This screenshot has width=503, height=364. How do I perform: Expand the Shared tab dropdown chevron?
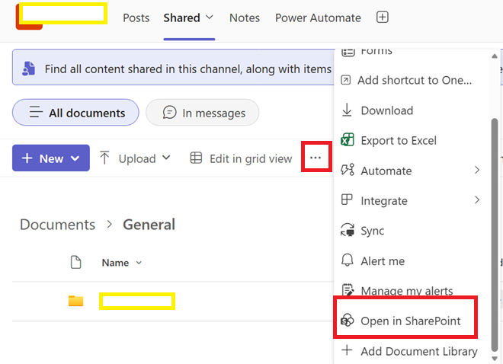(x=210, y=18)
